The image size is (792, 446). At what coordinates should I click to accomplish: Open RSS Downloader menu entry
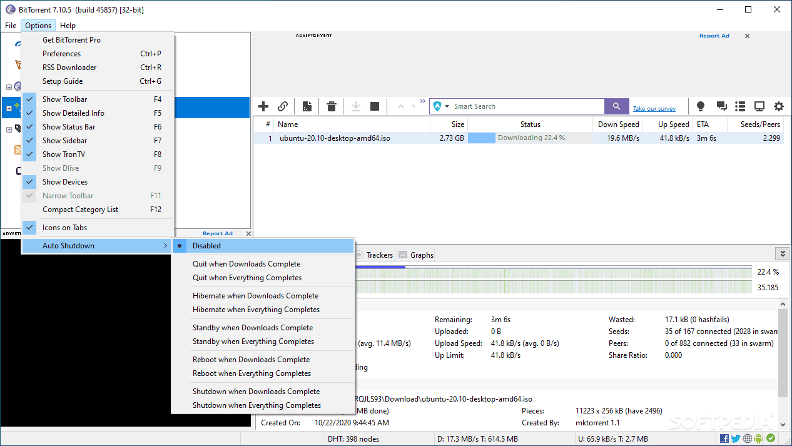(x=98, y=68)
